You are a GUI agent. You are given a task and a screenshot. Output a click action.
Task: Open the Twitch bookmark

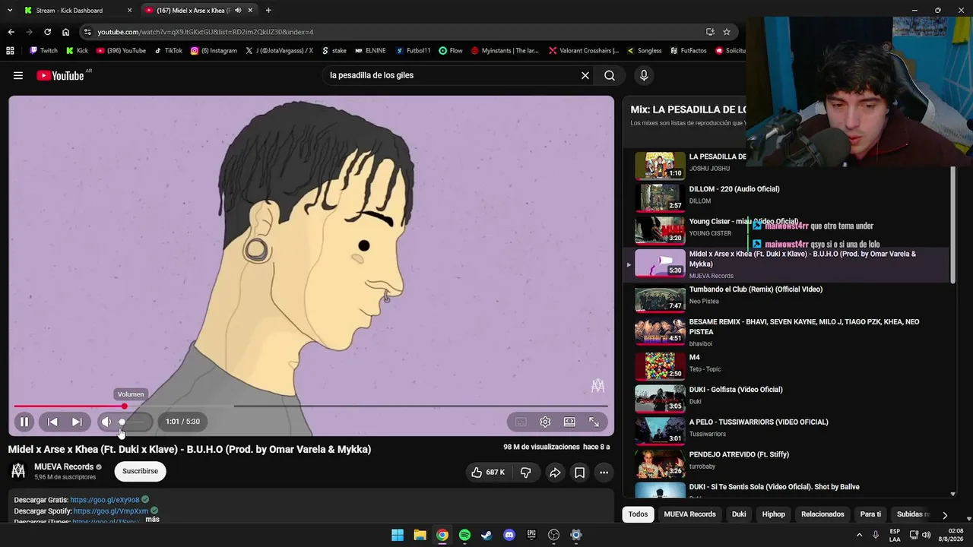coord(43,51)
